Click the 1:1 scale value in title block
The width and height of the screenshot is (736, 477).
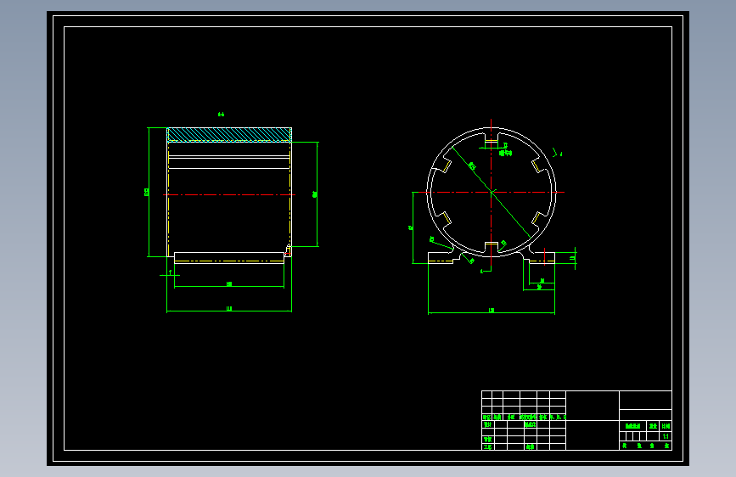(666, 436)
